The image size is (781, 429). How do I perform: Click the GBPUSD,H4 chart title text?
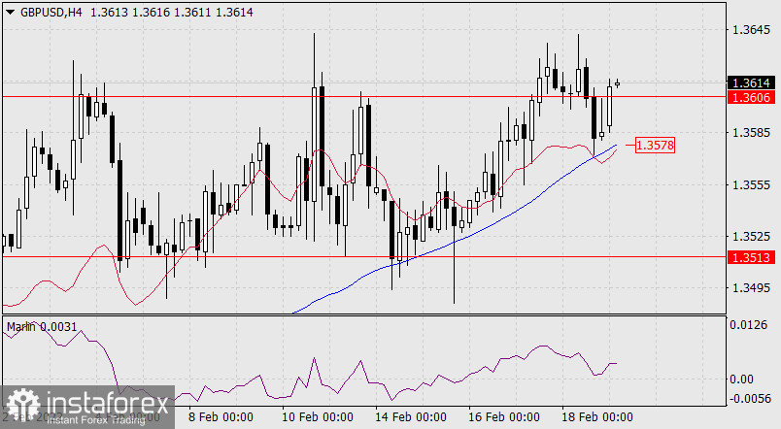(x=51, y=12)
